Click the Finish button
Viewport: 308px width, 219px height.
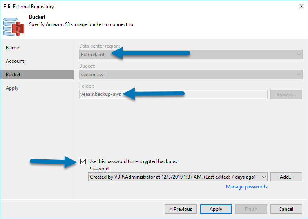pos(251,209)
